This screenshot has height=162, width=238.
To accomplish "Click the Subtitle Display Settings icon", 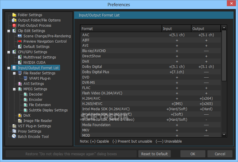I will (26, 110).
